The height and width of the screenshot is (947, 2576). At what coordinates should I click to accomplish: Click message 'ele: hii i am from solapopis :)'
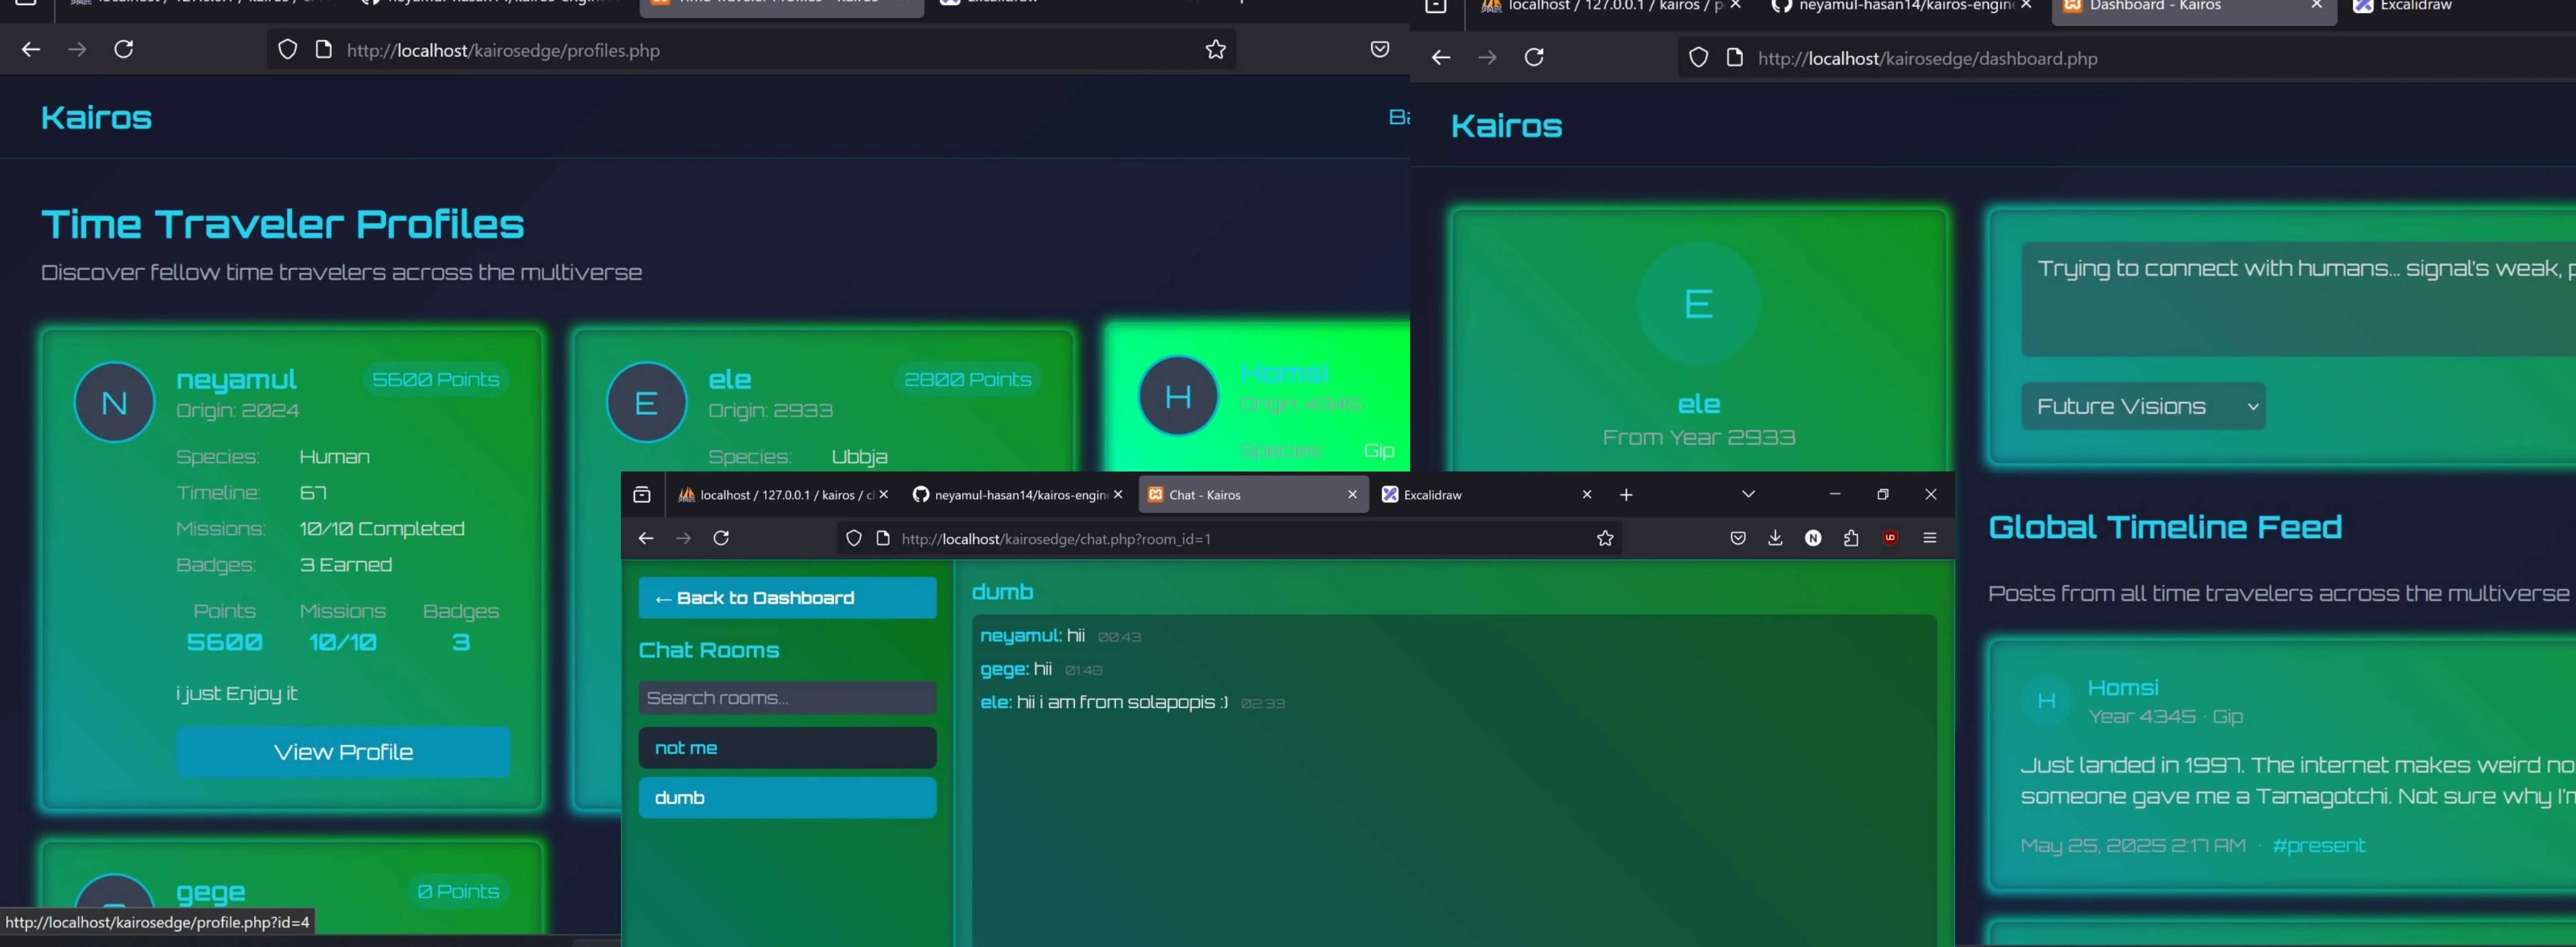coord(1104,702)
